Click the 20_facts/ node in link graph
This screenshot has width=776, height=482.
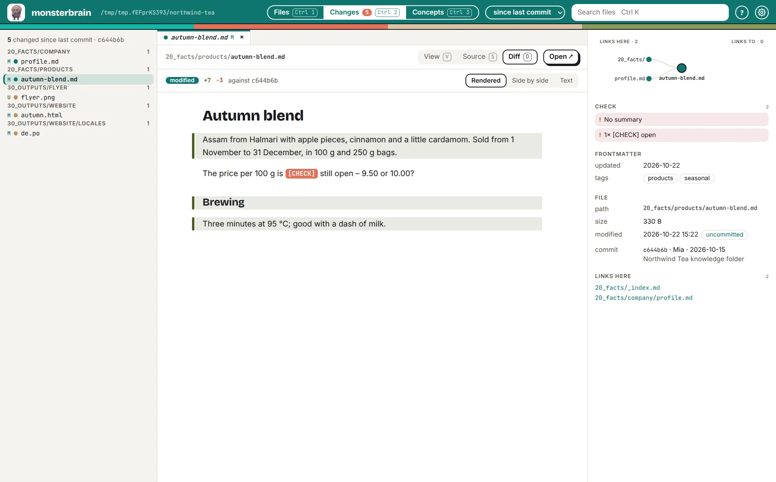pyautogui.click(x=649, y=60)
